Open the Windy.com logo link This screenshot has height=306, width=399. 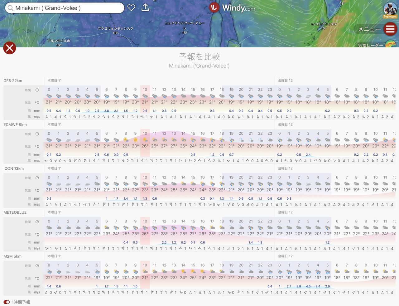232,7
